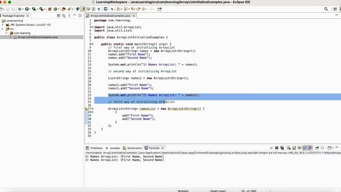Click the namesList variable on line 27

click(148, 109)
